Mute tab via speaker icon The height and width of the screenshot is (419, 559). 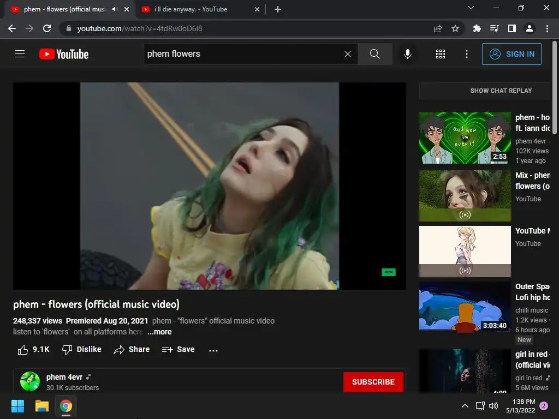[115, 9]
